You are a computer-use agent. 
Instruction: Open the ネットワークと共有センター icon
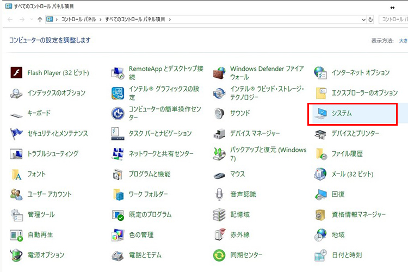118,154
